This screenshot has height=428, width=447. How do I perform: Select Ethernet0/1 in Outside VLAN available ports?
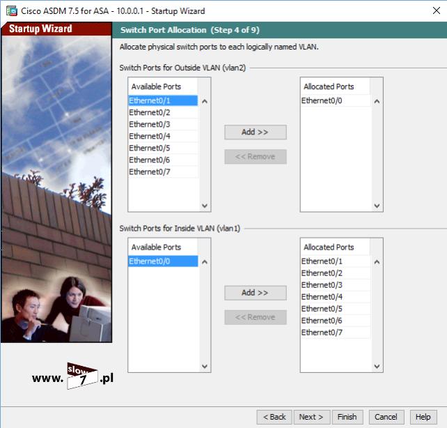tap(163, 100)
